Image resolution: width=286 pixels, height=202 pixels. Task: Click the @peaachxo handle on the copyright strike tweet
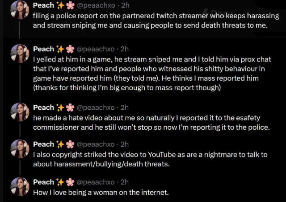97,144
